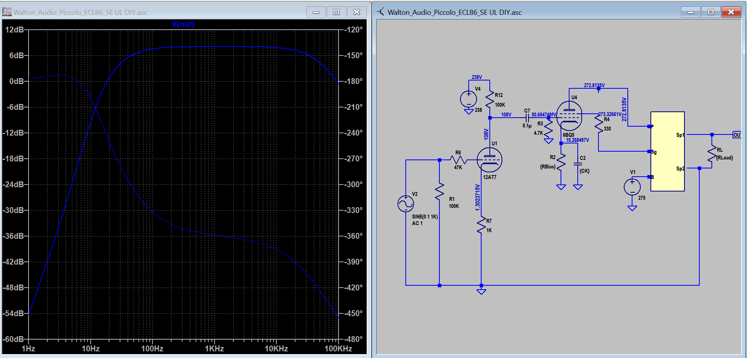Screen dimensions: 747x358
Task: Click the ground symbol under R2
Action: click(561, 187)
